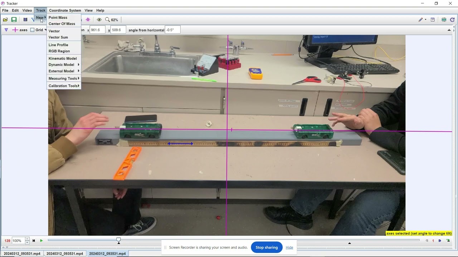Maximize the Tracker window
Image resolution: width=458 pixels, height=257 pixels.
(436, 4)
